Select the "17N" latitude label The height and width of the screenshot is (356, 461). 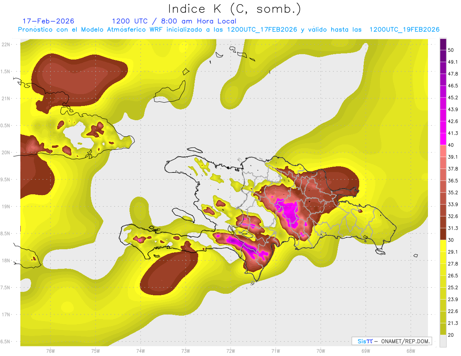6,315
